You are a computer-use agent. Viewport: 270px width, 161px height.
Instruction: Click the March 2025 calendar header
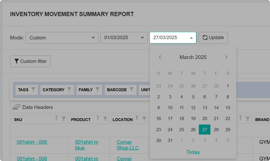pyautogui.click(x=193, y=57)
